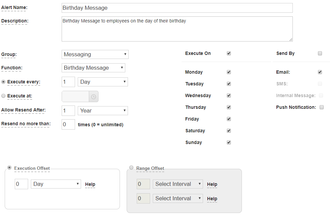Viewport: 330px width, 215px height.
Task: Toggle the Send By checkbox
Action: [x=320, y=53]
